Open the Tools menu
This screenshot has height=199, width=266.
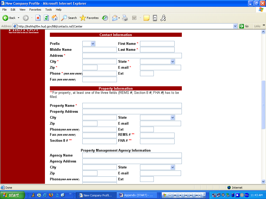(x=48, y=10)
